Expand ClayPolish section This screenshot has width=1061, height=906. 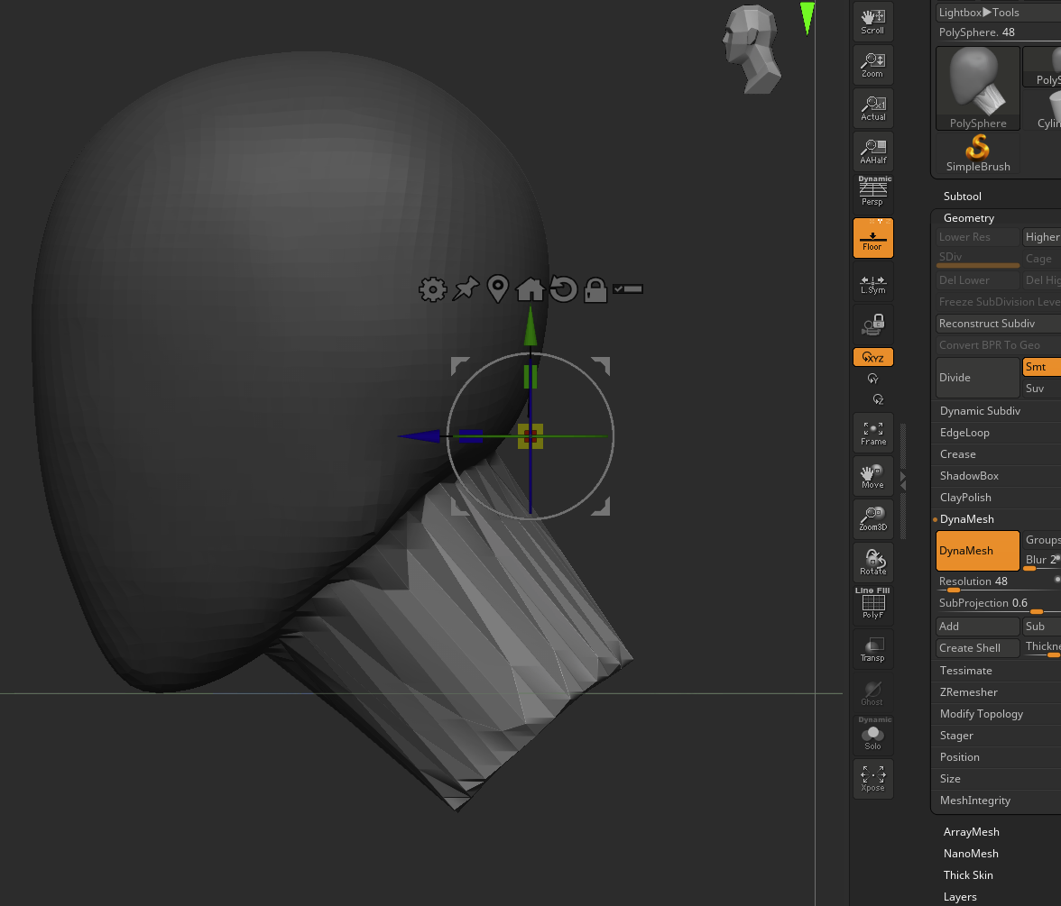point(965,498)
